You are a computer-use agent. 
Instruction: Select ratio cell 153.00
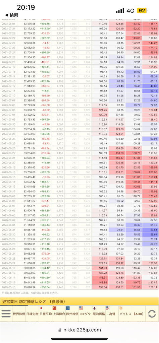click(x=118, y=153)
